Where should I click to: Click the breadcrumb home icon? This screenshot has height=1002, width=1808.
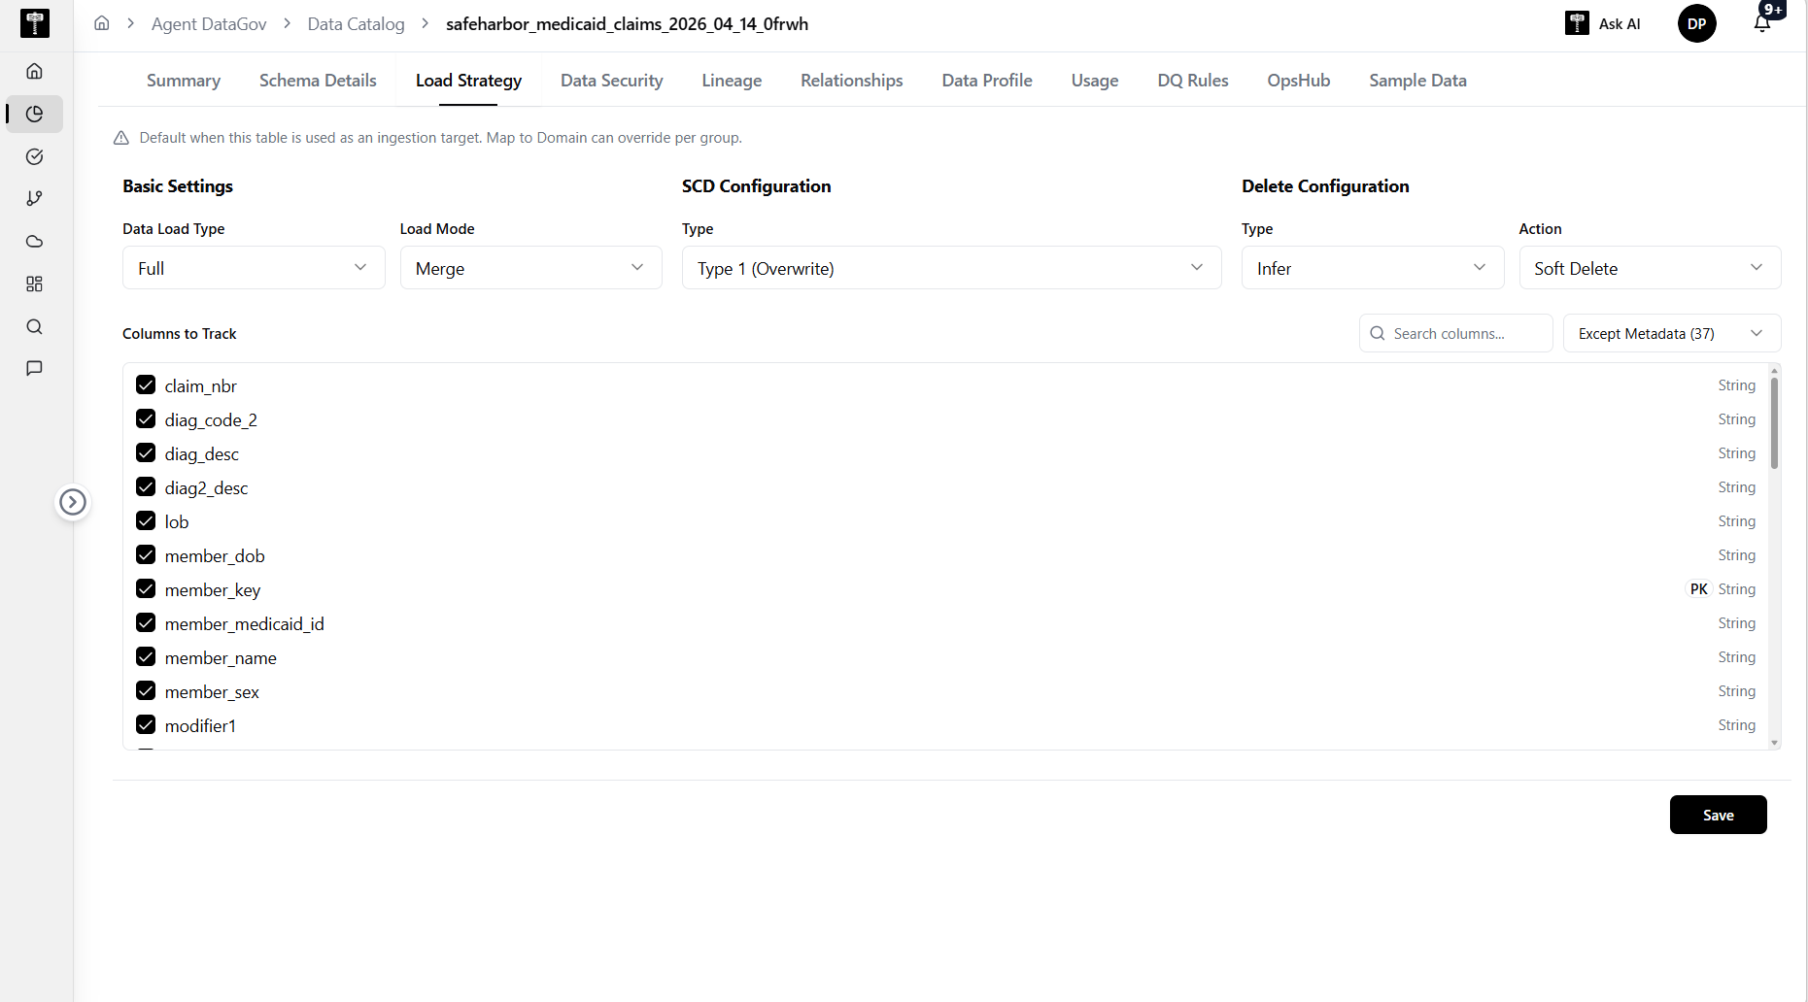[x=101, y=23]
